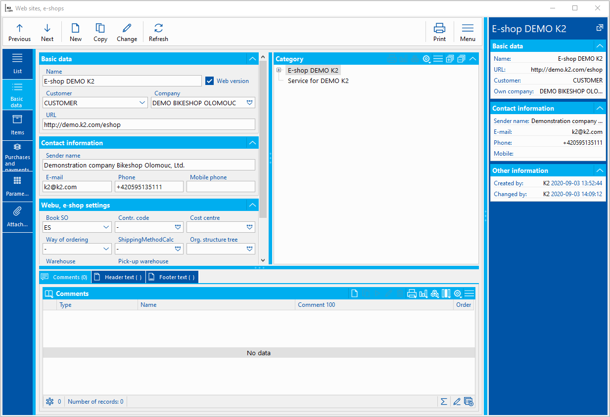610x417 pixels.
Task: Open the Category panel hamburger menu
Action: [438, 59]
